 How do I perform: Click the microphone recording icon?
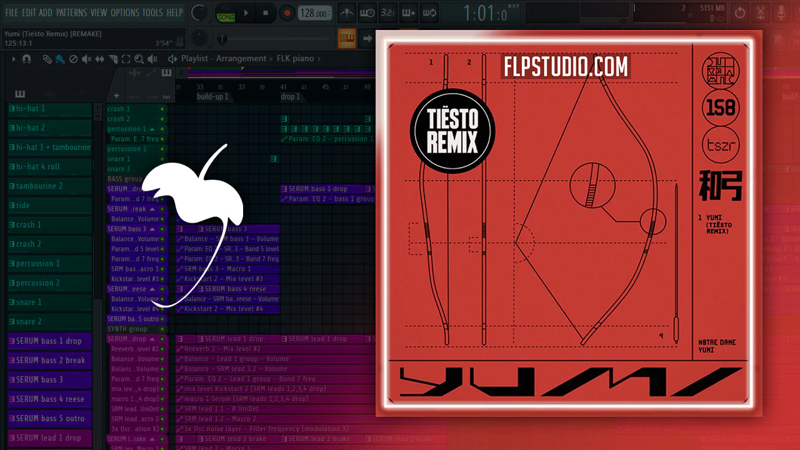pos(781,12)
